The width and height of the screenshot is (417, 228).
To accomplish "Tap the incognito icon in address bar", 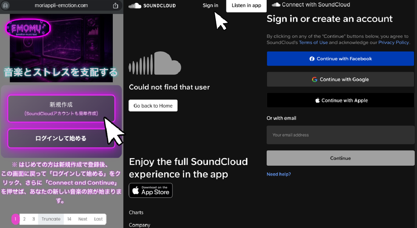I will pyautogui.click(x=5, y=5).
